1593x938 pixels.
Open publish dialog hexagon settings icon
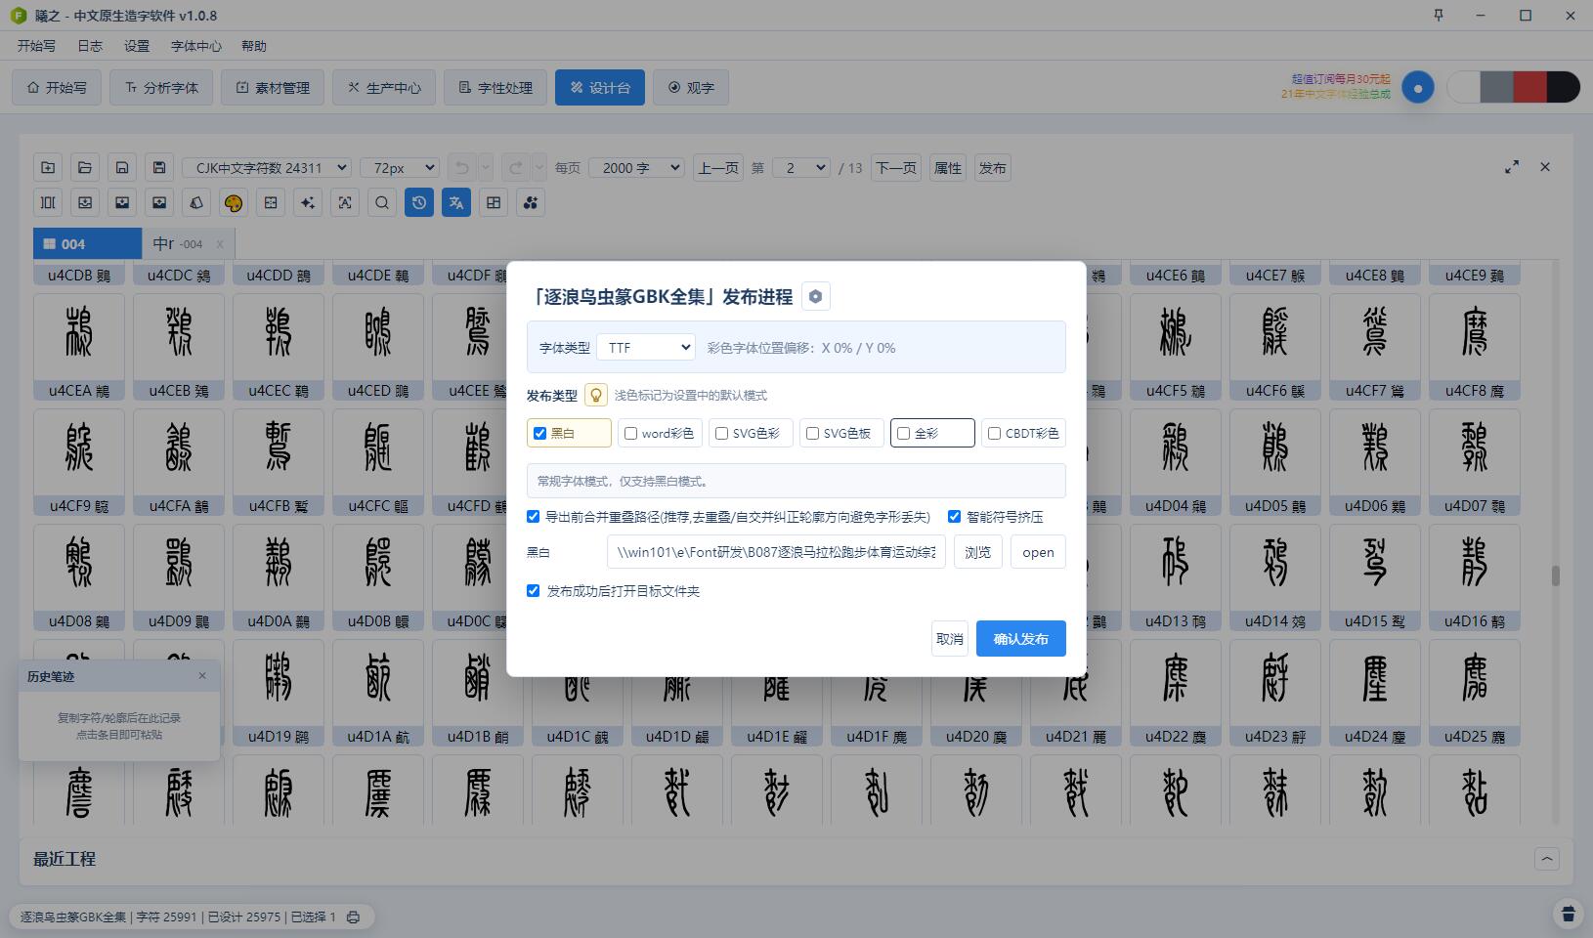816,296
